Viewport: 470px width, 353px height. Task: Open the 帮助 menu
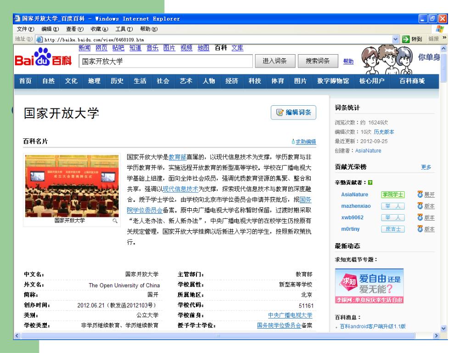pos(149,29)
